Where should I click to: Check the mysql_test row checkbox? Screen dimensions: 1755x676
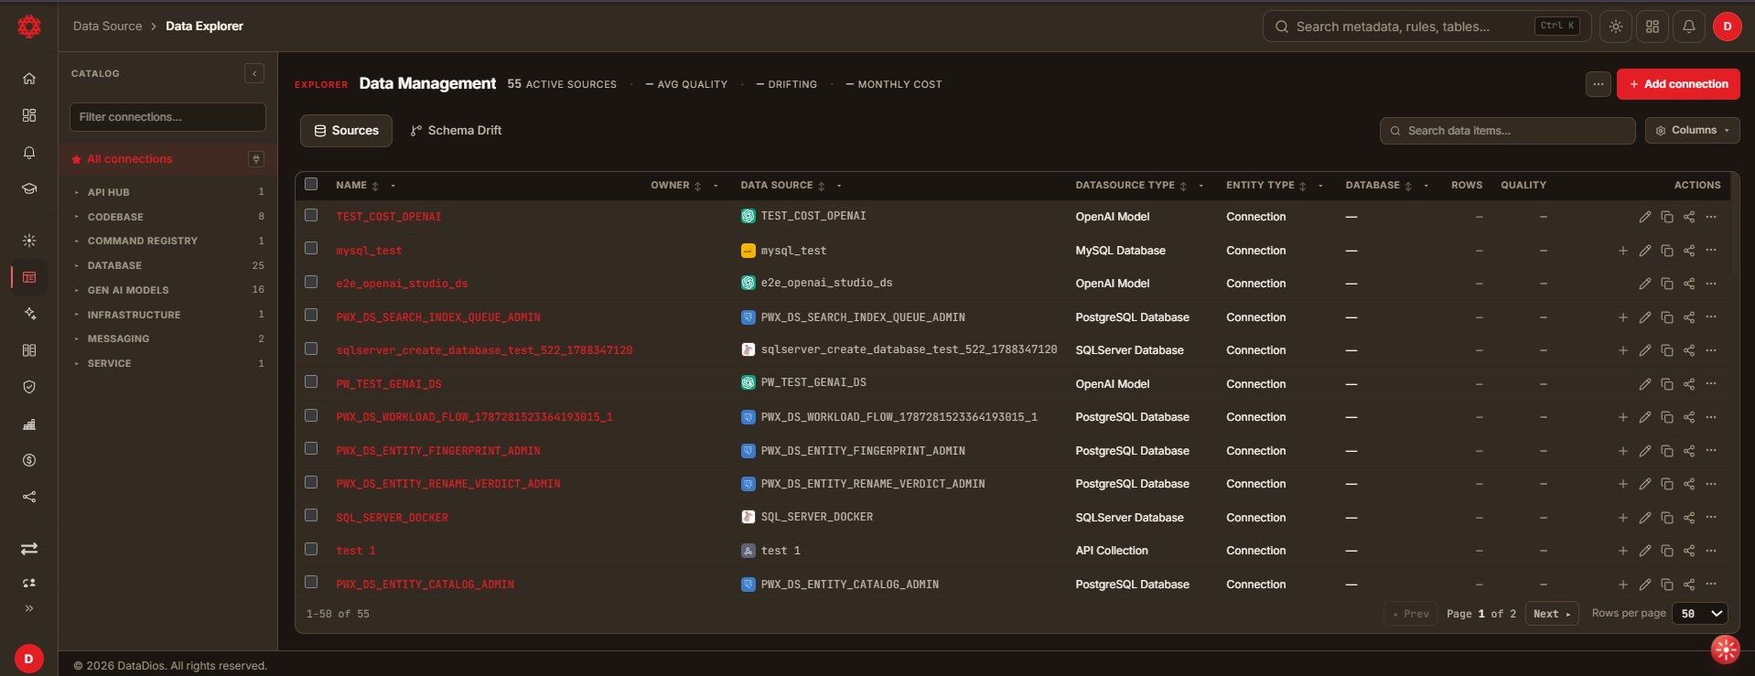[x=311, y=249]
